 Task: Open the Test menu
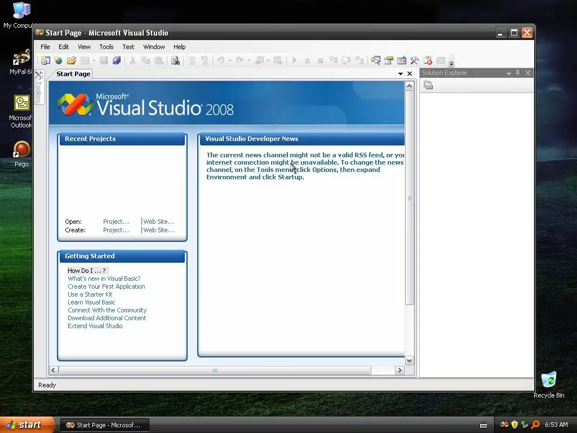point(128,47)
